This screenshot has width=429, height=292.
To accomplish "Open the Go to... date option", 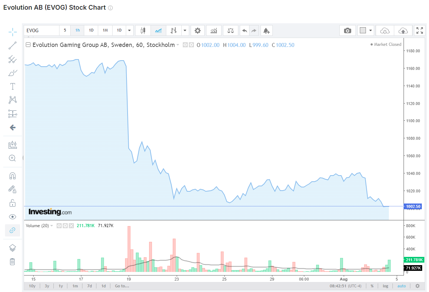I will (x=122, y=286).
